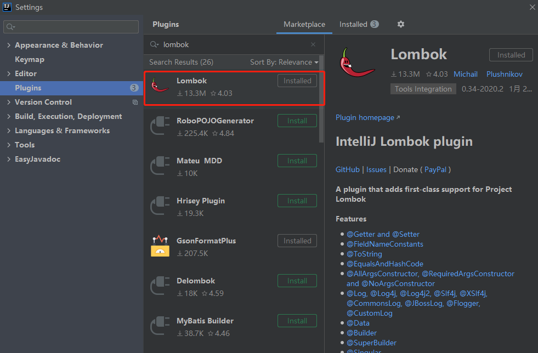Viewport: 538px width, 353px height.
Task: Switch to the Marketplace tab
Action: (x=304, y=24)
